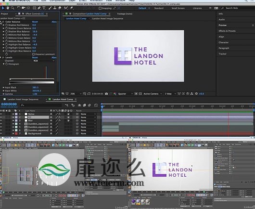Click the Background layer red label color
The width and height of the screenshot is (255, 209).
16,133
